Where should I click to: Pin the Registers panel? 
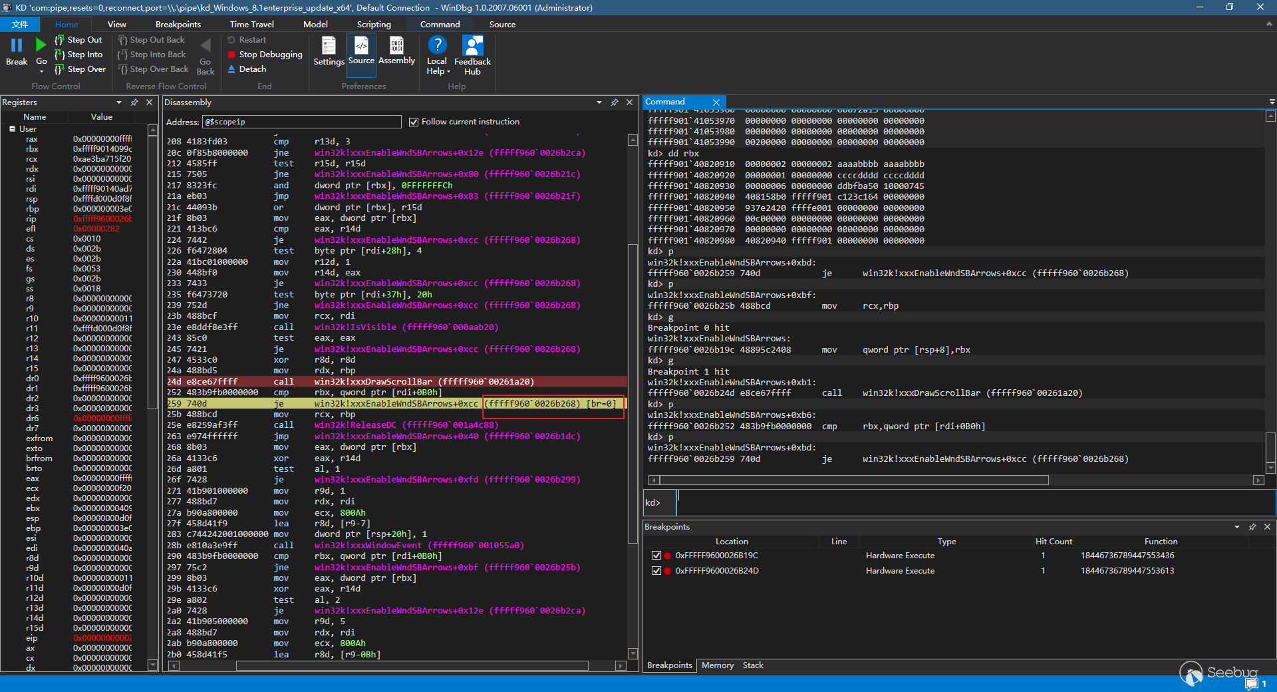click(x=134, y=102)
